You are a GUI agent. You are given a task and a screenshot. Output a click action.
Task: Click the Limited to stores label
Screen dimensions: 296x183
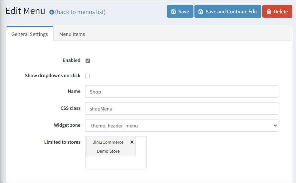(x=62, y=142)
